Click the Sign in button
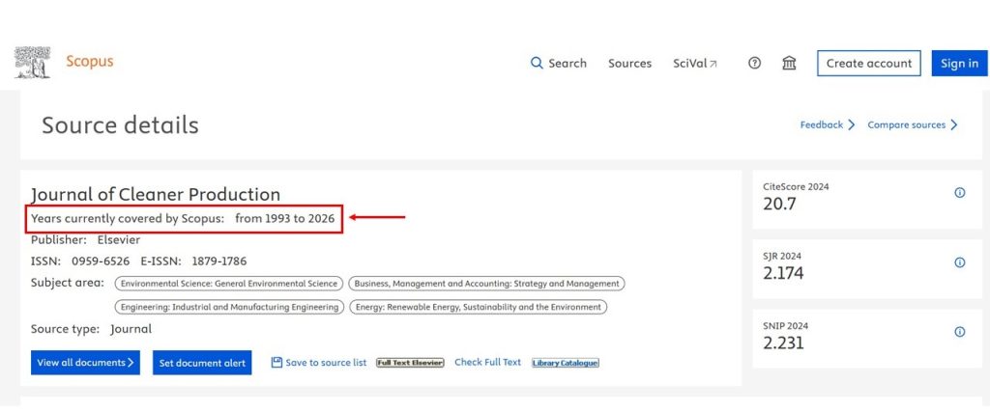 [x=959, y=63]
